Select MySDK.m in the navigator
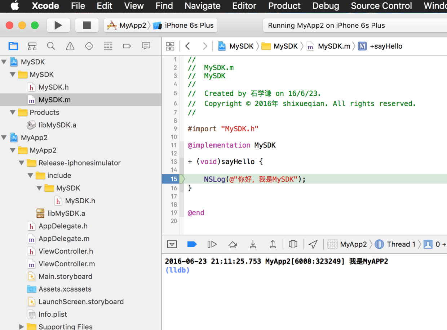This screenshot has height=330, width=447. (80, 100)
